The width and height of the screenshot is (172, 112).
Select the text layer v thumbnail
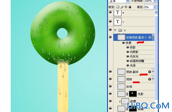coord(117,22)
